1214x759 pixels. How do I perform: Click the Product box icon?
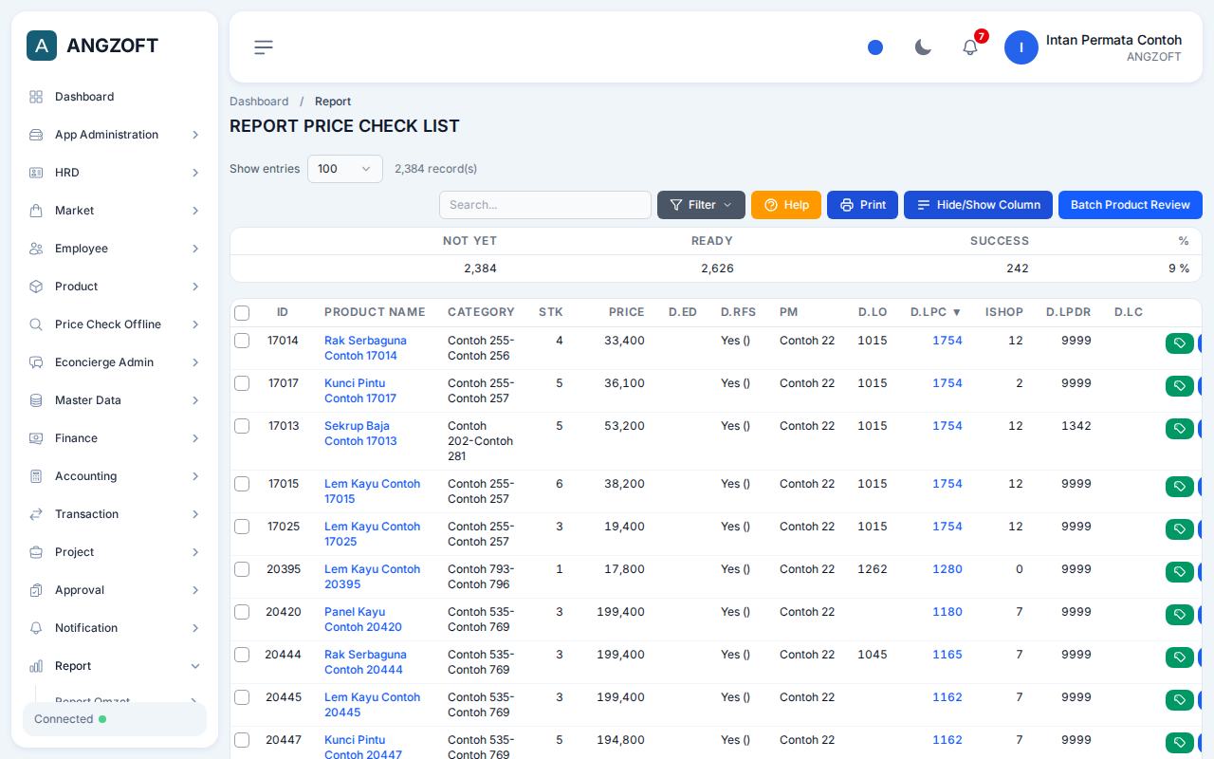[36, 287]
